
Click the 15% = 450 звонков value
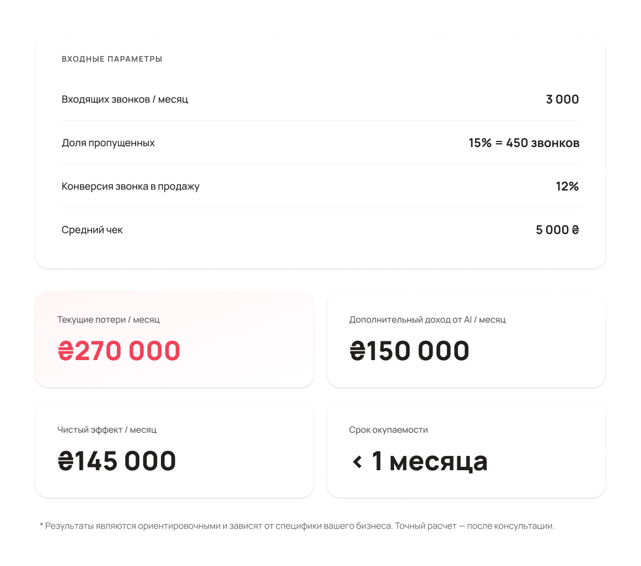(524, 143)
